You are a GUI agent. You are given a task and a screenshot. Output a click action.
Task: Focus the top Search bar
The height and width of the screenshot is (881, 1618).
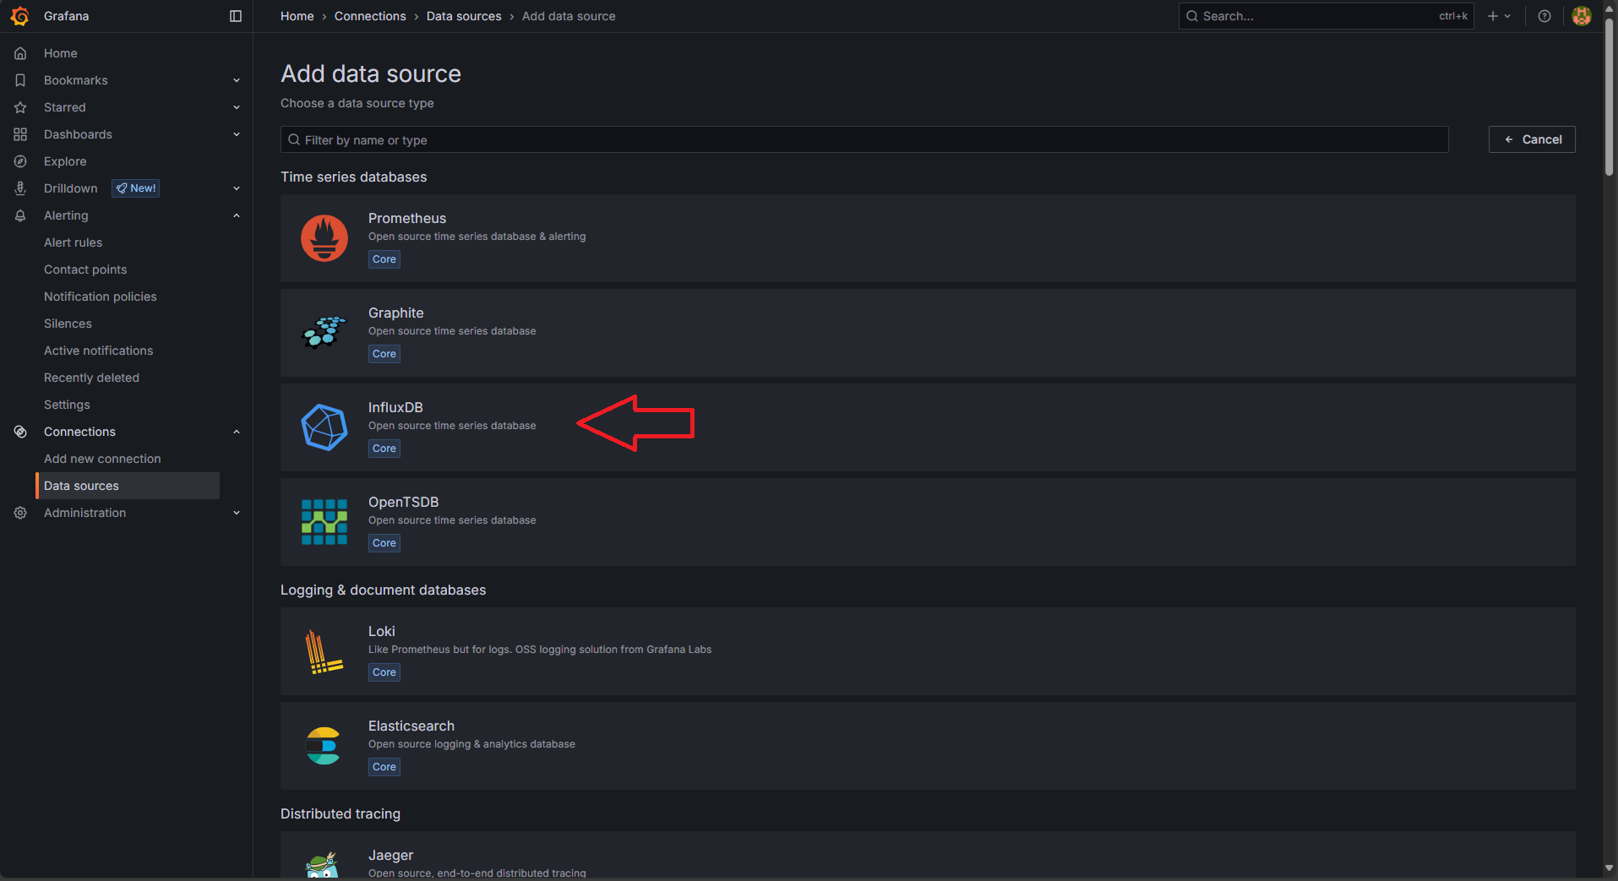tap(1326, 16)
